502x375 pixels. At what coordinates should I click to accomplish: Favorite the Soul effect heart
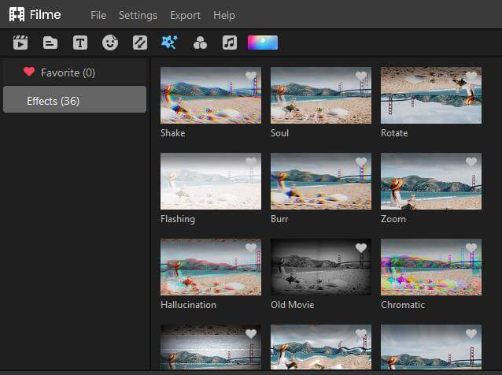pos(361,76)
